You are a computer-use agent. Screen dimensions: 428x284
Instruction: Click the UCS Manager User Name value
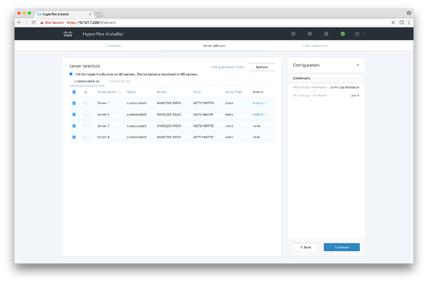pos(355,96)
